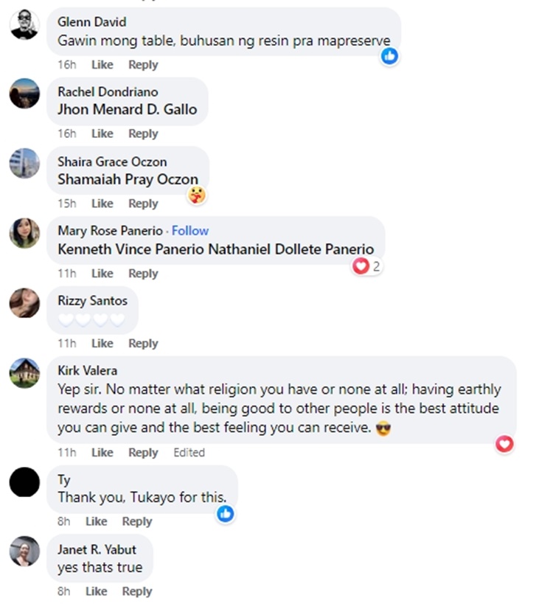The width and height of the screenshot is (553, 604).
Task: Follow Mary Rose Panerio
Action: point(190,231)
